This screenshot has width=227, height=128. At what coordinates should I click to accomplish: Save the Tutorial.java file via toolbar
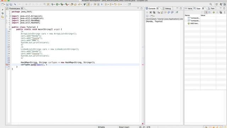7,4
